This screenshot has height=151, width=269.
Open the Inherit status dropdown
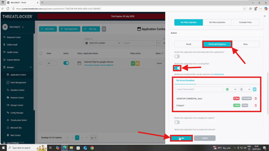coord(161,63)
